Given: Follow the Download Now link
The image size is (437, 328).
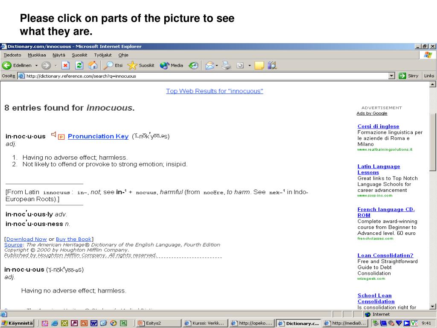Looking at the screenshot, I should click(x=26, y=239).
